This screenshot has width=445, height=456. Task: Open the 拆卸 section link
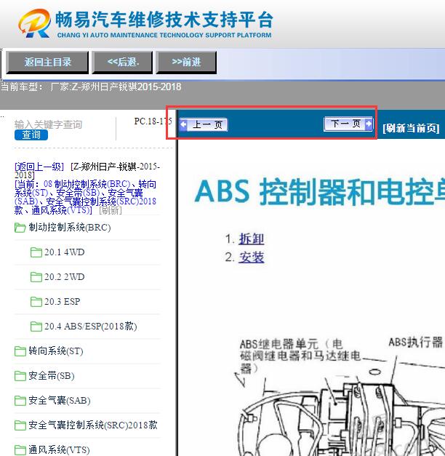[252, 239]
